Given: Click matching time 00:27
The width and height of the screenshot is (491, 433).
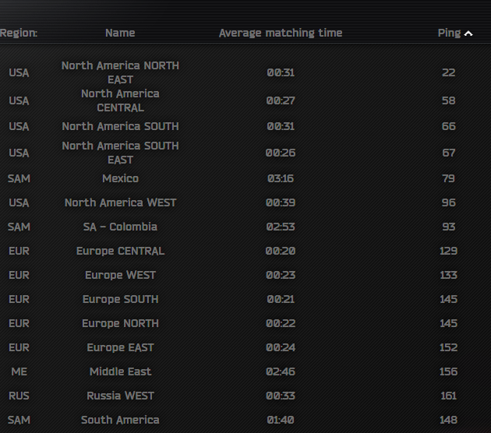Looking at the screenshot, I should pos(281,100).
